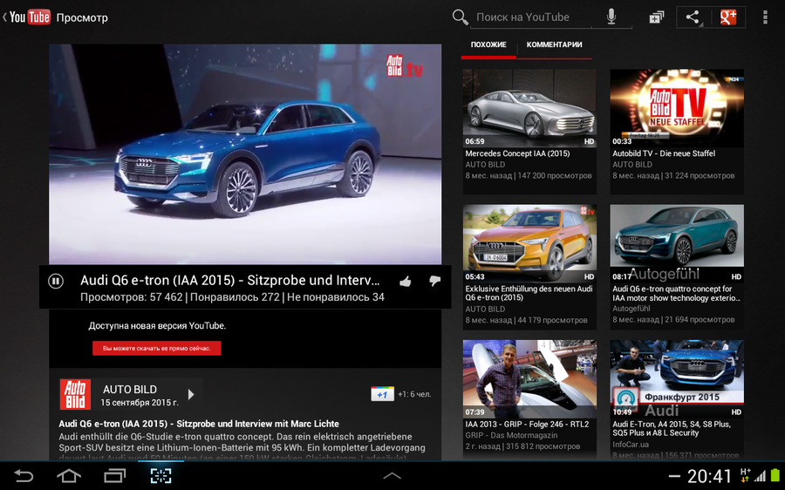Select title 'Autobild TV - Die neue Staffel'
Viewport: 785px width, 490px height.
click(664, 153)
